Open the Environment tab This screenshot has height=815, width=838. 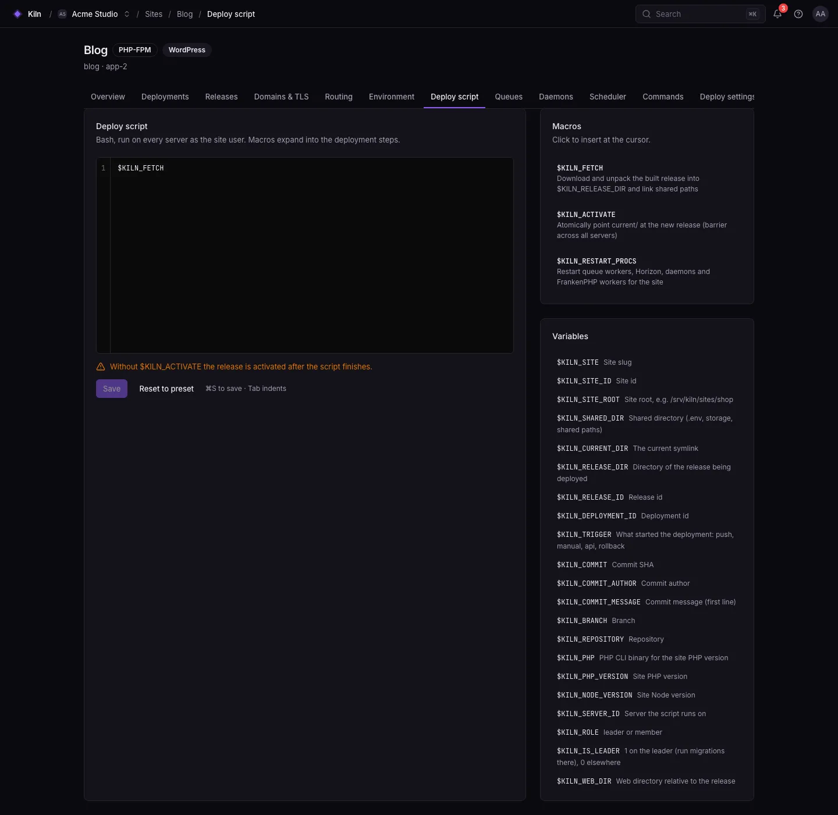(392, 97)
